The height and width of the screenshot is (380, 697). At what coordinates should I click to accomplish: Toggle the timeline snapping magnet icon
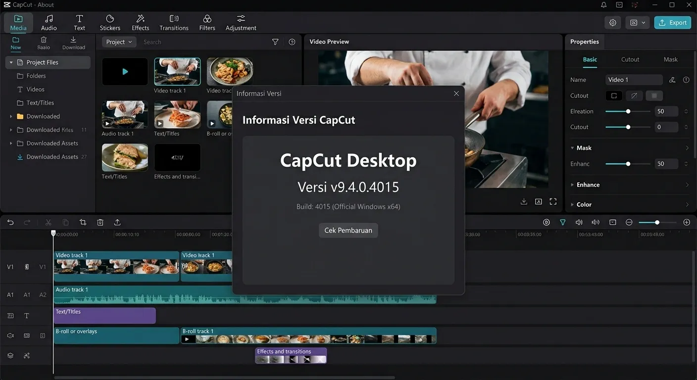pyautogui.click(x=563, y=223)
